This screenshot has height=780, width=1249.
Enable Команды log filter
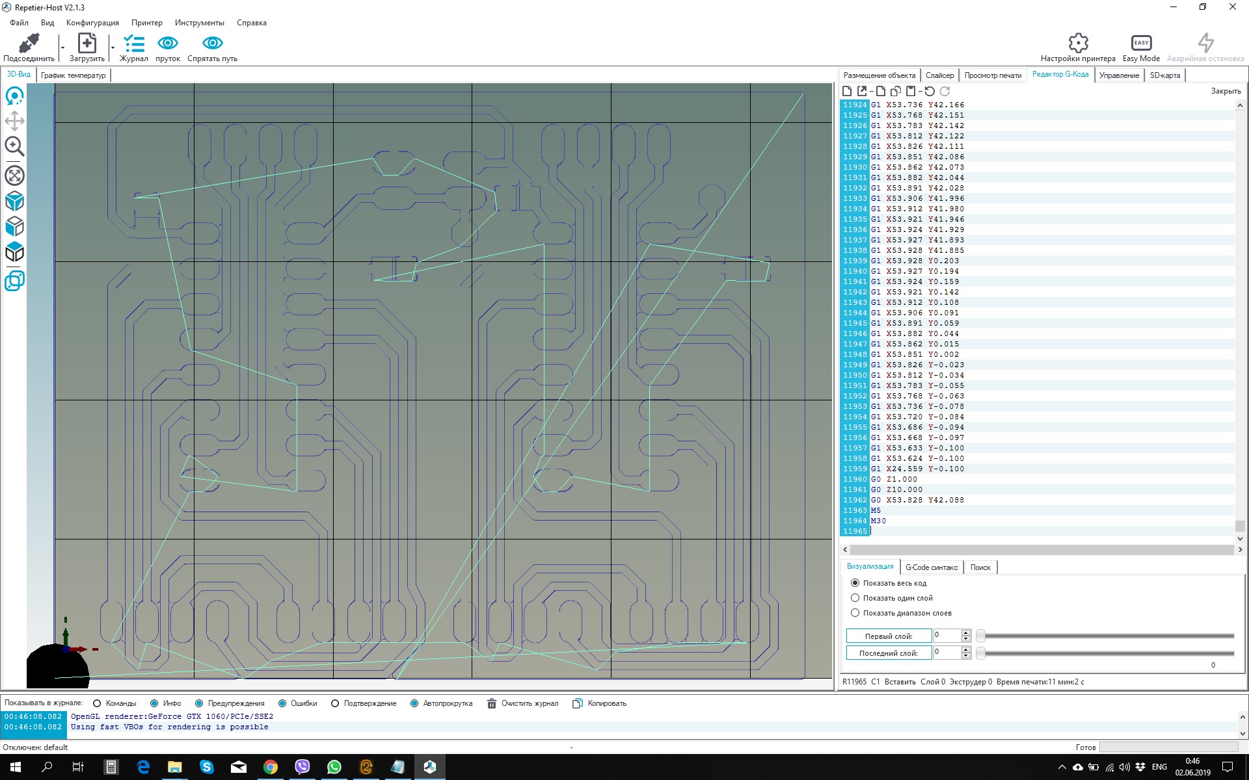97,703
